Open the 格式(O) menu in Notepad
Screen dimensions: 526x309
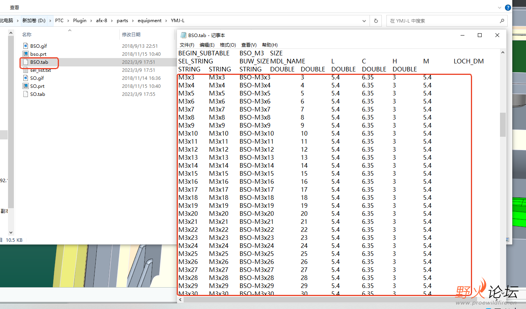coord(228,45)
